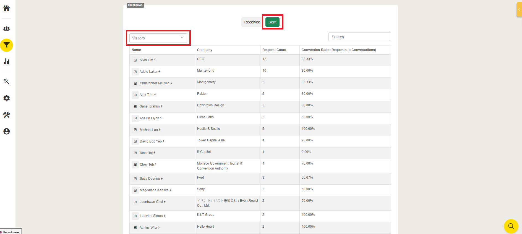Open the tools wrench icon in the sidebar
The height and width of the screenshot is (234, 522).
pos(6,115)
